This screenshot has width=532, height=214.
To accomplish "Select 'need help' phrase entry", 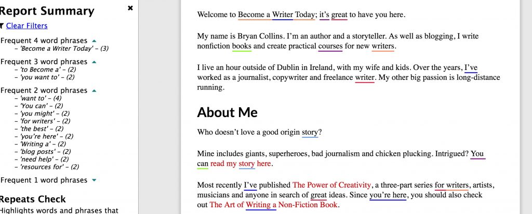I will (42, 159).
